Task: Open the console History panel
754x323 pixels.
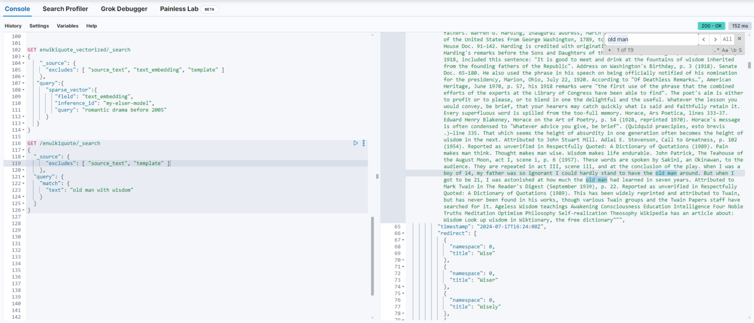Action: tap(13, 26)
